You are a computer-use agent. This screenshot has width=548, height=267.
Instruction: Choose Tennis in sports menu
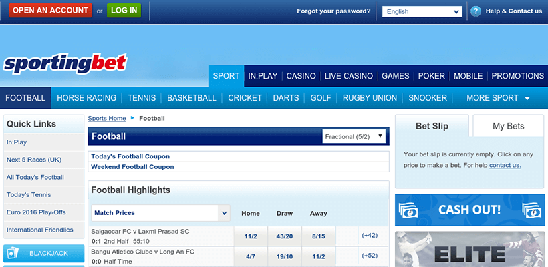click(142, 98)
